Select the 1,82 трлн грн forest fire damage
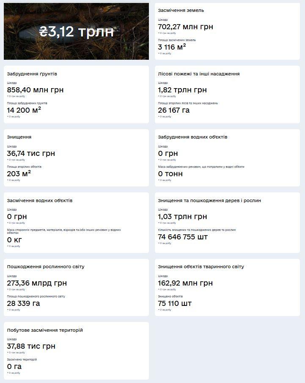Viewport: 305px width, 383px height. [182, 90]
